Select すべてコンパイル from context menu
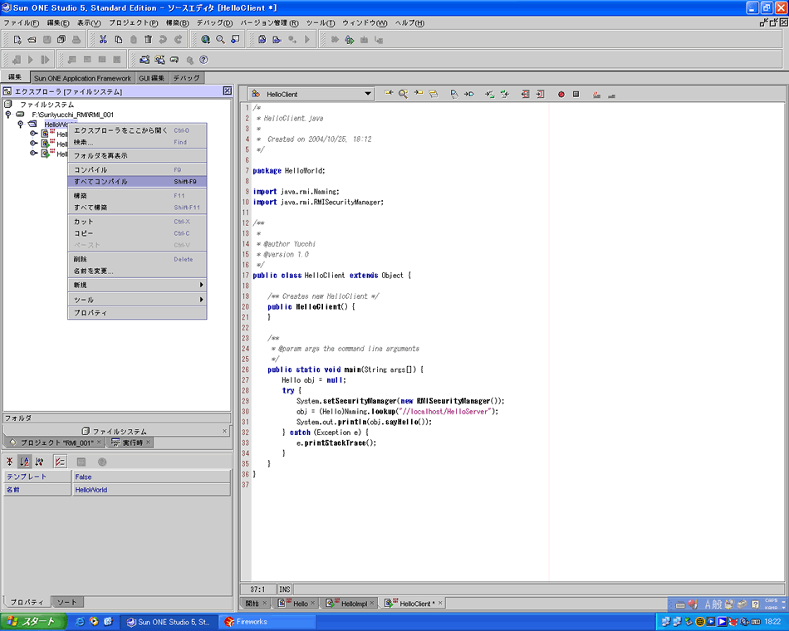This screenshot has height=631, width=789. pyautogui.click(x=100, y=181)
